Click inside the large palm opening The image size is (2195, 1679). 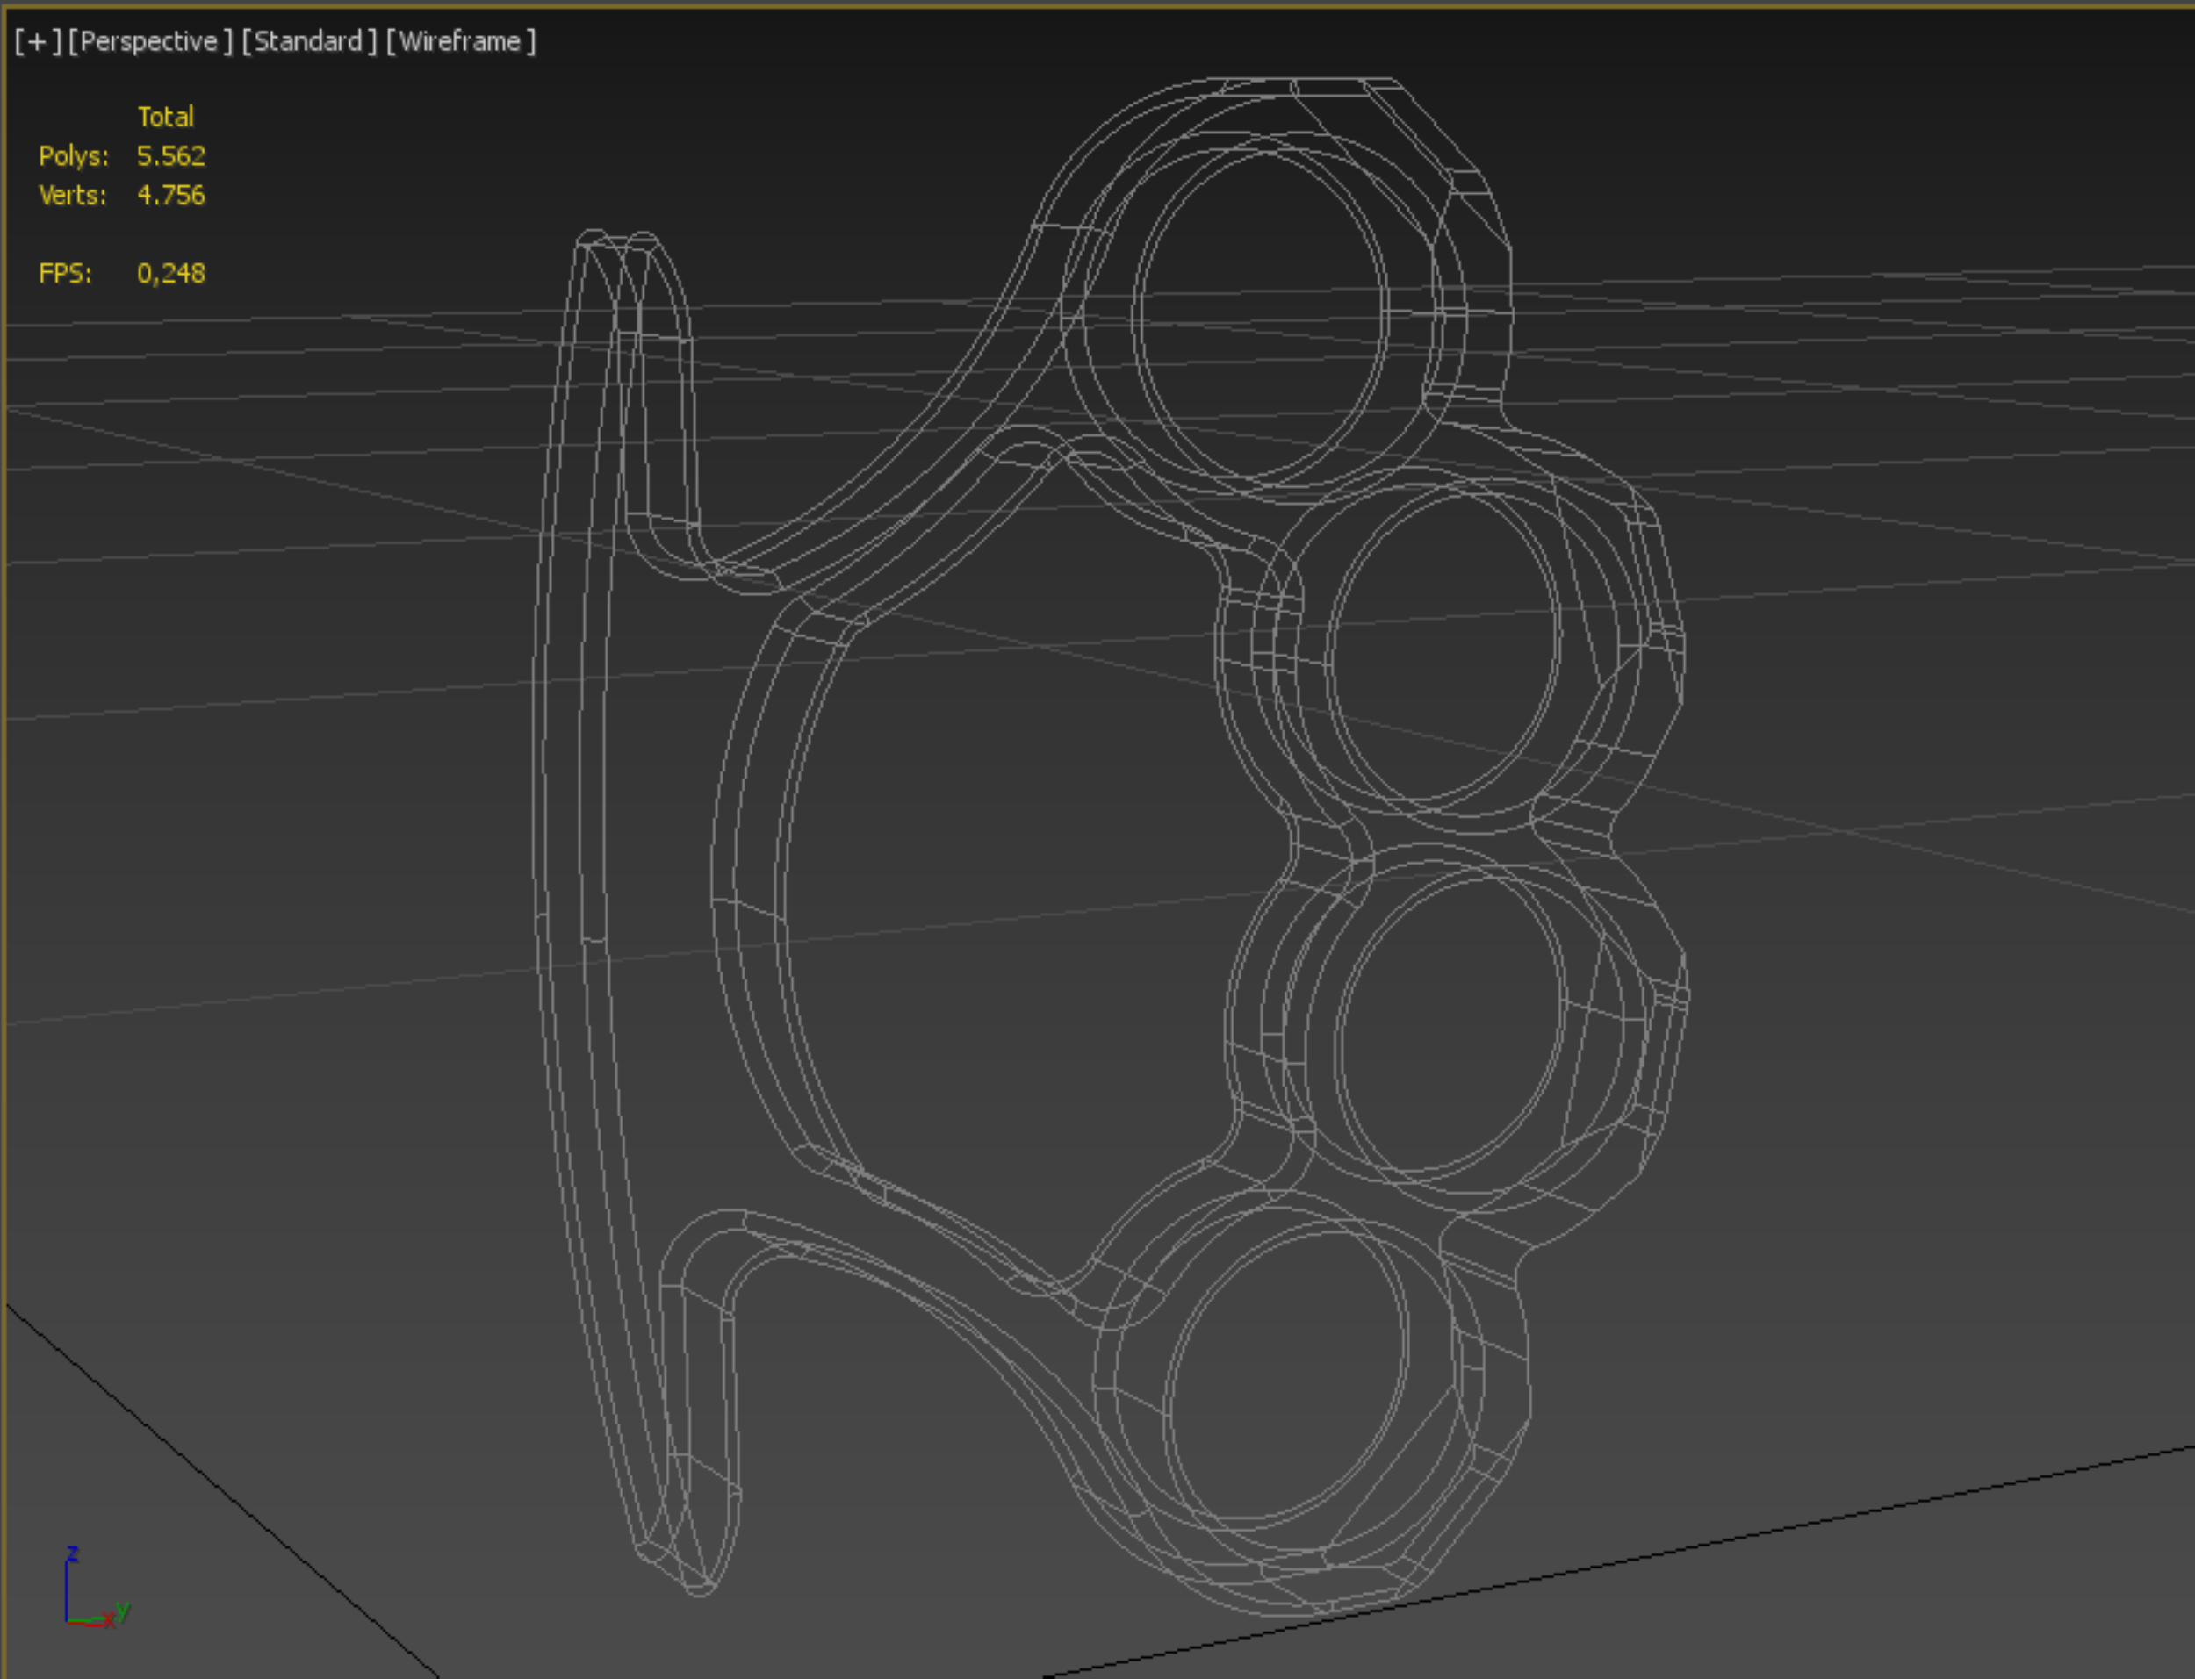coord(999,859)
